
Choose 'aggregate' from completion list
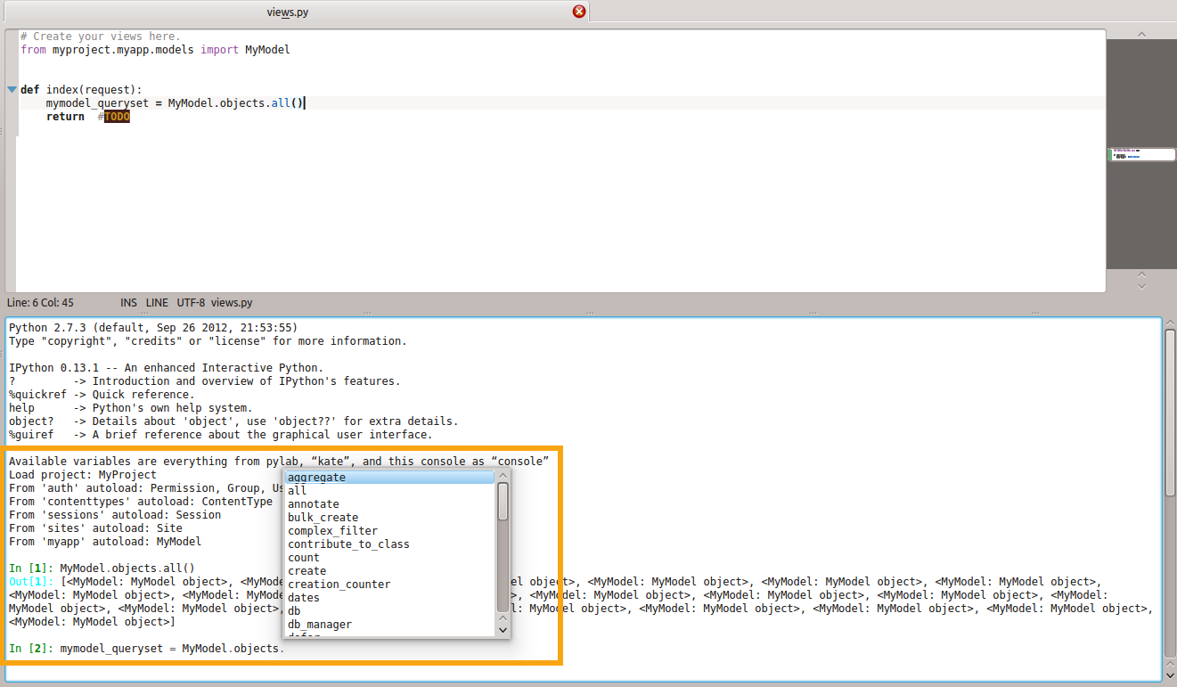(x=317, y=478)
